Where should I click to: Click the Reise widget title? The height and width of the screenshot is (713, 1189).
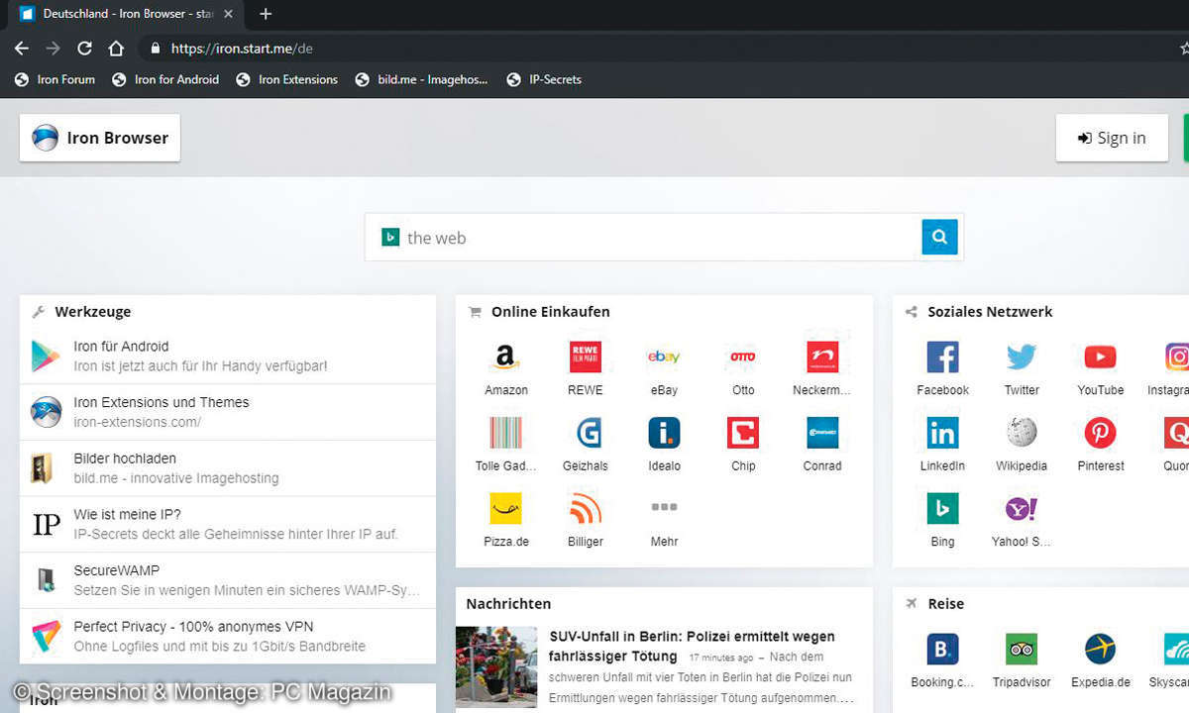[x=946, y=603]
